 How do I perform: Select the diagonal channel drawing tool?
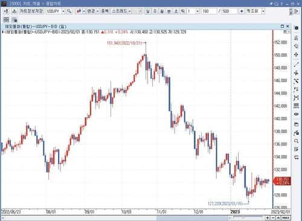click(296, 82)
